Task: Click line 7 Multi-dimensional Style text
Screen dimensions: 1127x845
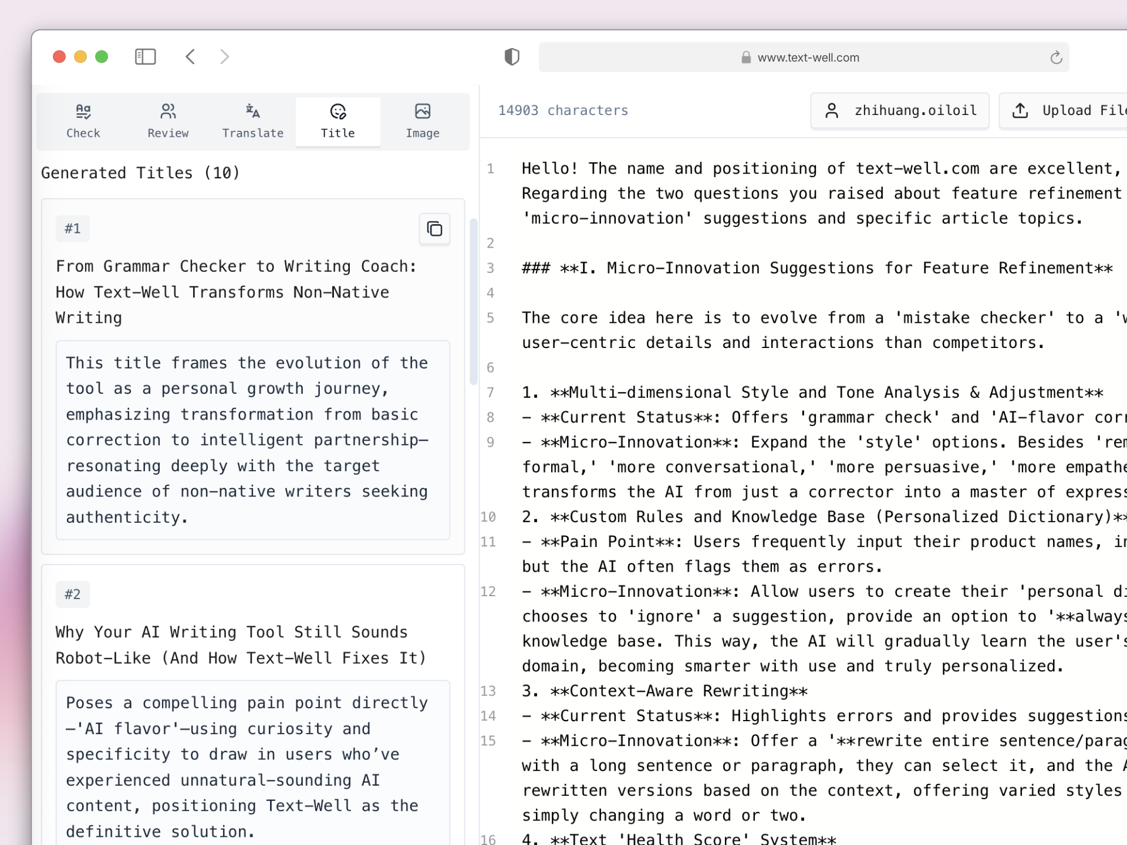Action: pos(812,393)
